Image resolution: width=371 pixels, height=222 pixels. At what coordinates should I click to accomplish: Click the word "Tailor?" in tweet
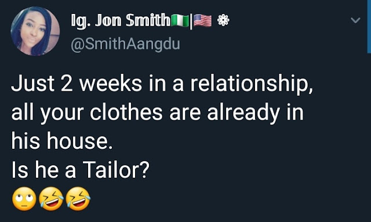click(116, 170)
